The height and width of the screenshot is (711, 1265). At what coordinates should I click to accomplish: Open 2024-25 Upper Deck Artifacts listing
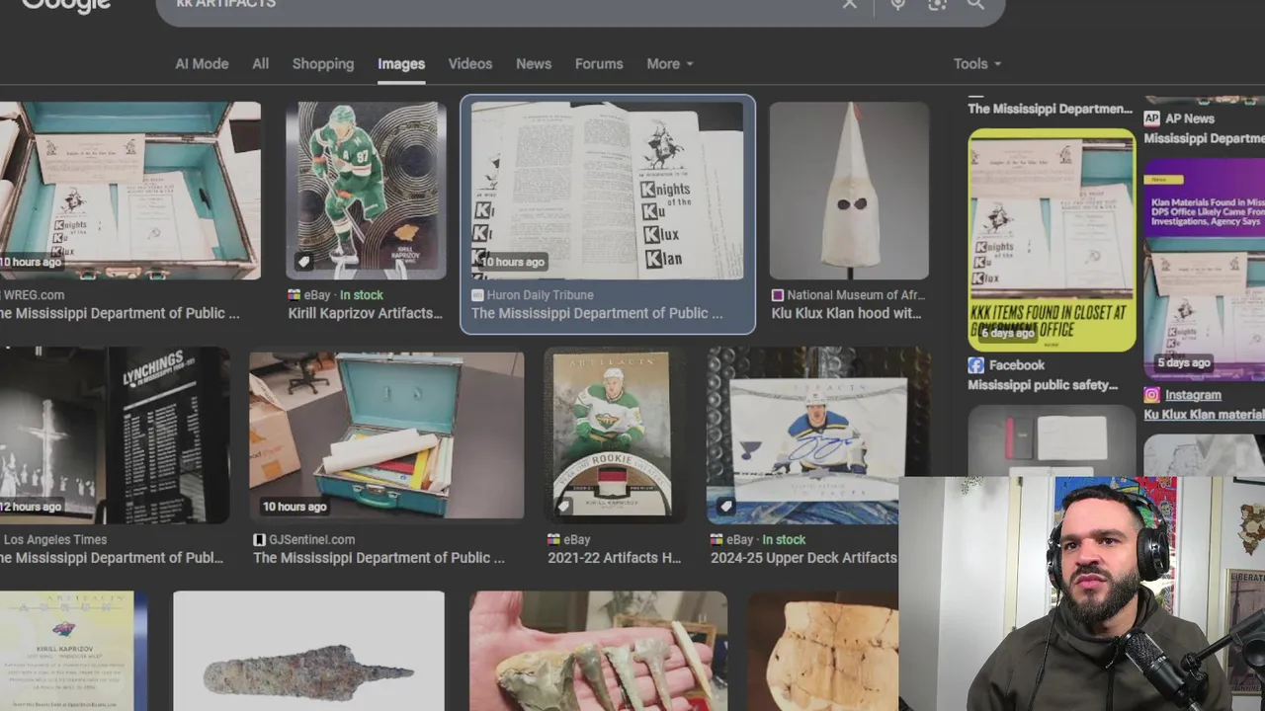tap(803, 558)
